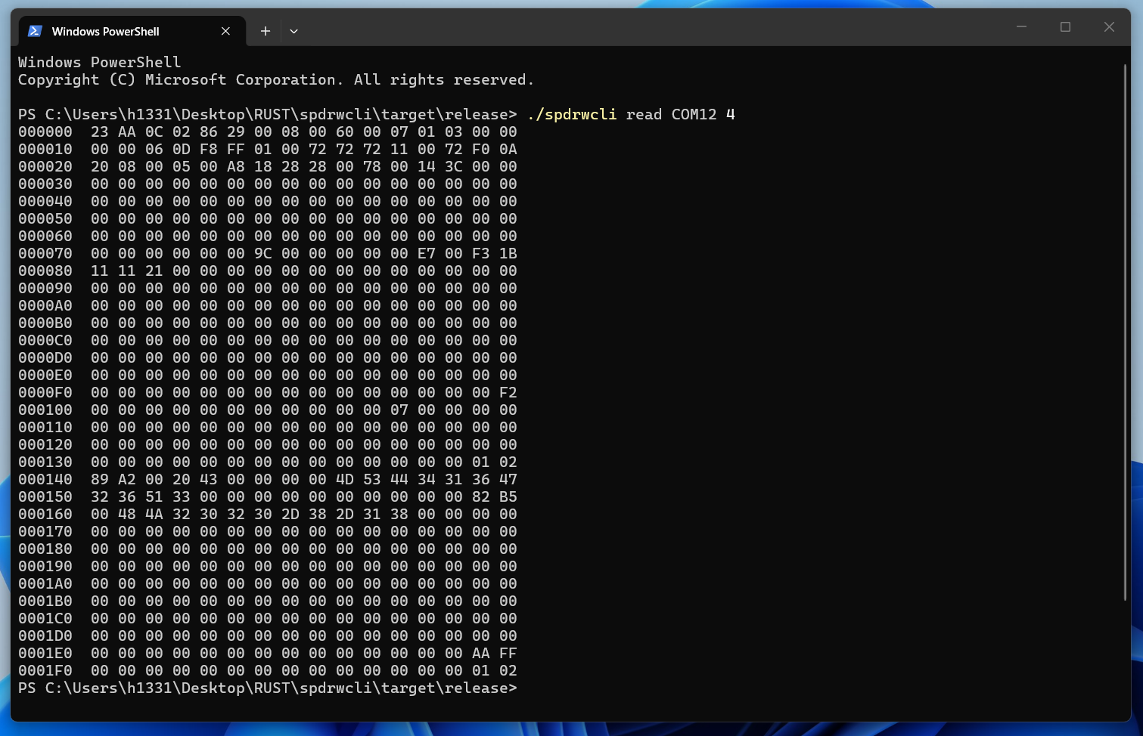Close the Windows PowerShell tab
This screenshot has width=1143, height=736.
click(225, 31)
